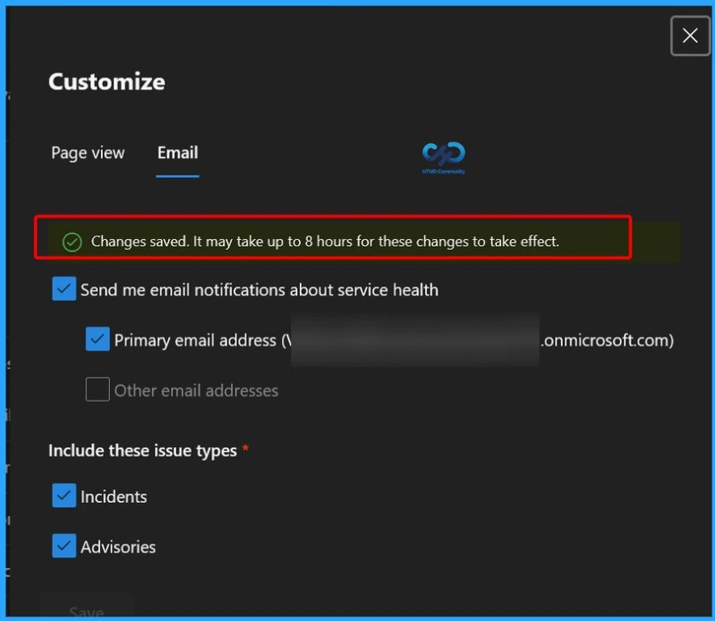Uncheck the Incidents issue type
715x621 pixels.
click(x=64, y=495)
